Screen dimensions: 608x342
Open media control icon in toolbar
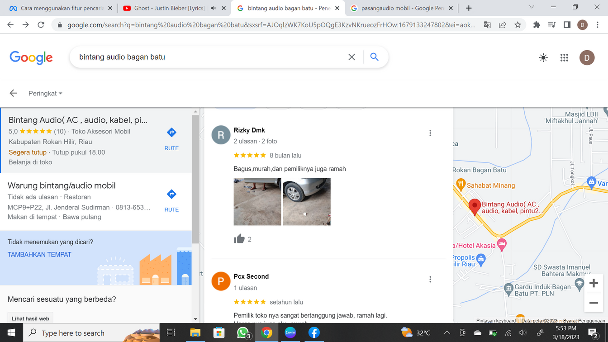point(551,25)
